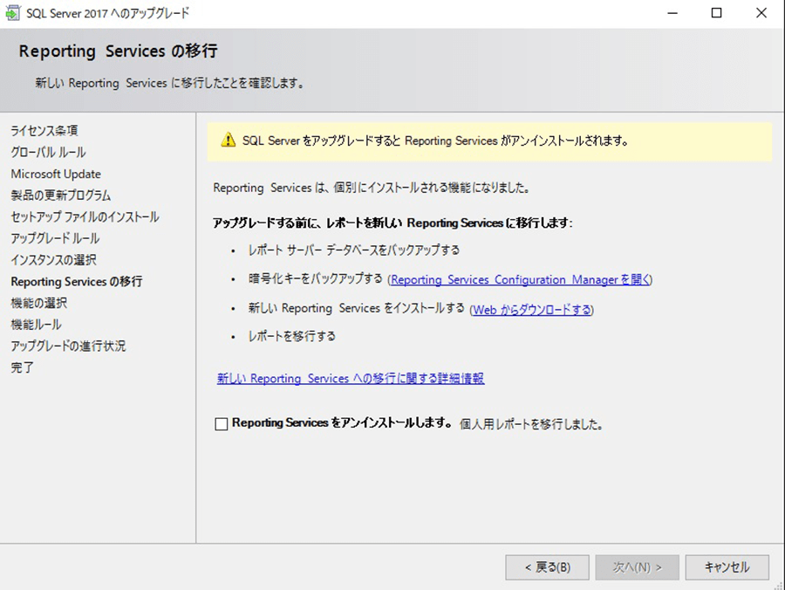This screenshot has height=590, width=785.
Task: Select the 製品の更新プログラム step
Action: click(x=61, y=196)
